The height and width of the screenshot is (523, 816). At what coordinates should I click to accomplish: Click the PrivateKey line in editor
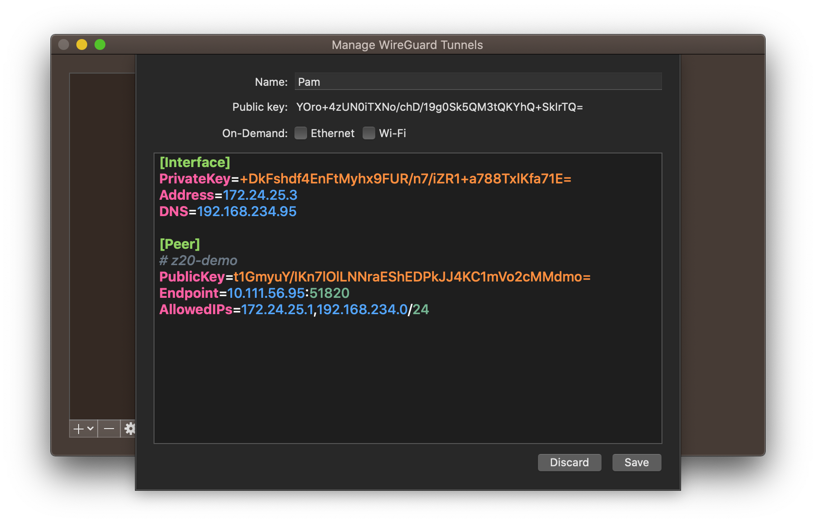coord(365,179)
